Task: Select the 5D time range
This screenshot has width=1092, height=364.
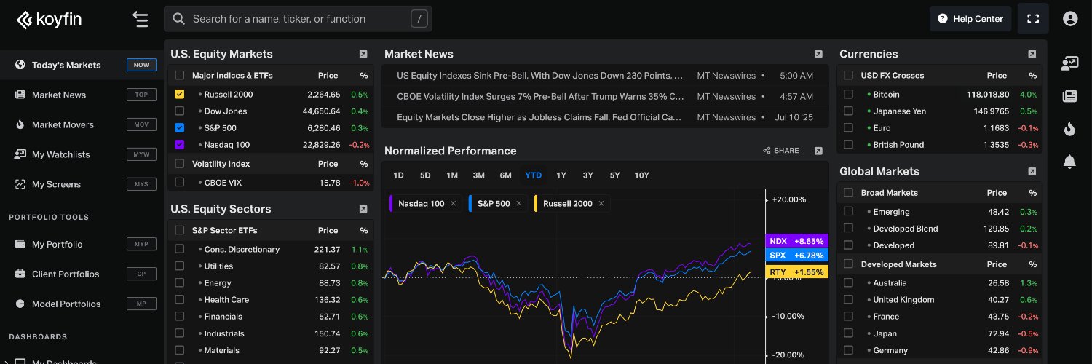Action: 425,175
